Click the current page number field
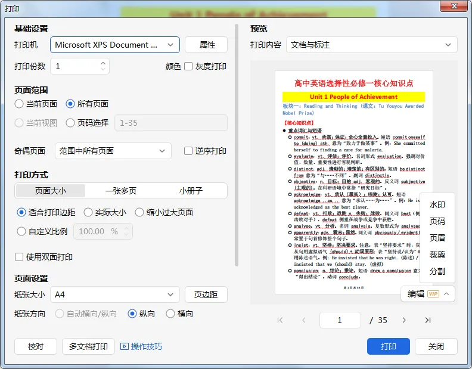The width and height of the screenshot is (472, 369). tap(340, 320)
